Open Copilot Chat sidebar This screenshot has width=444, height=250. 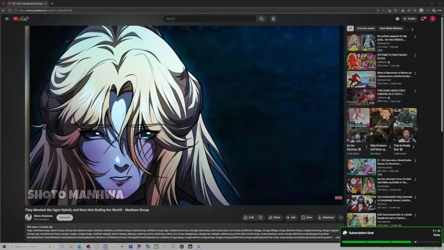[x=437, y=10]
